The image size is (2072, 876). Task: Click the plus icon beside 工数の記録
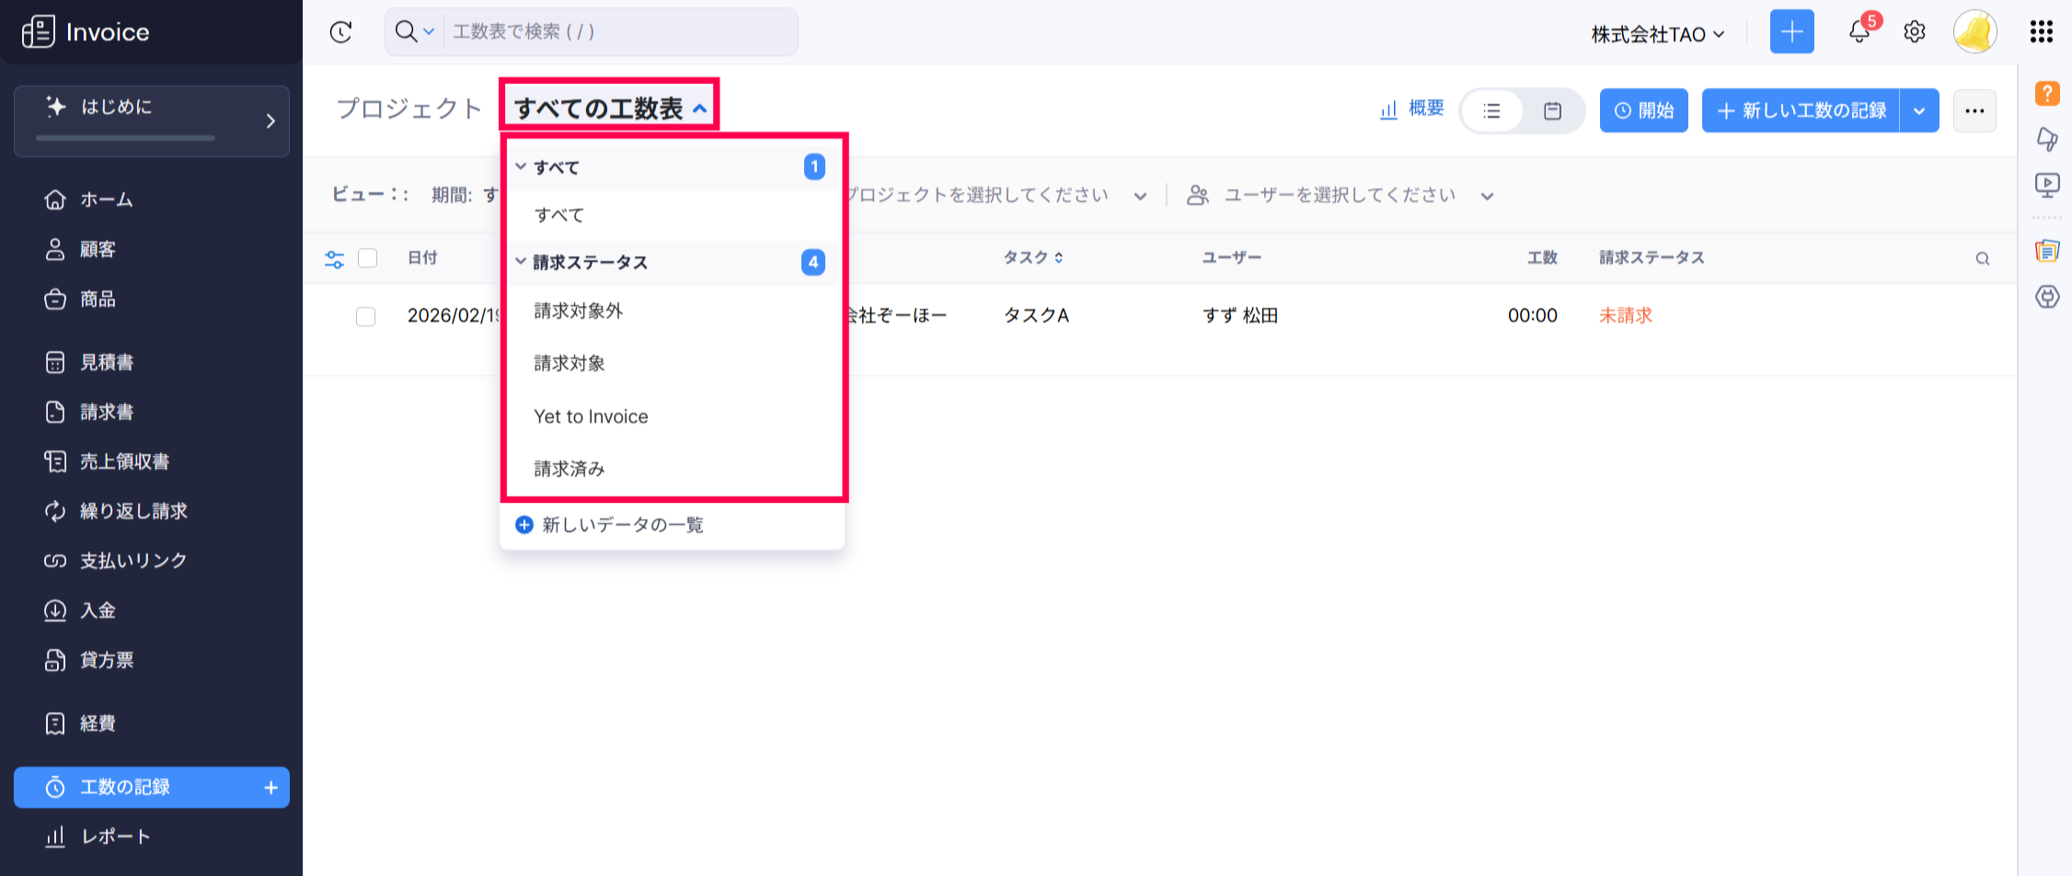pyautogui.click(x=271, y=788)
